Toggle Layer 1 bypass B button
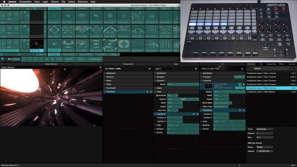 [x=10, y=42]
